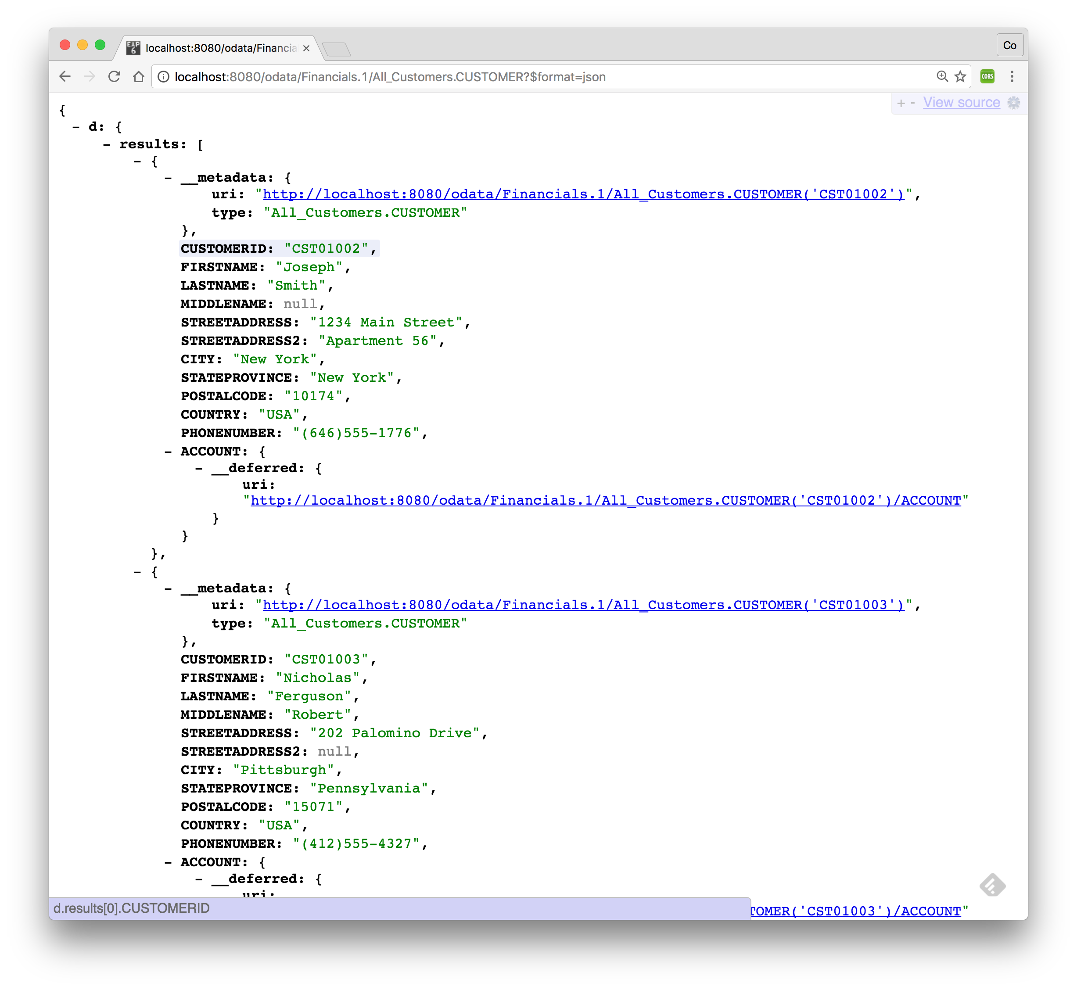This screenshot has height=990, width=1077.
Task: Open Chrome's three-dot menu
Action: click(x=1012, y=77)
